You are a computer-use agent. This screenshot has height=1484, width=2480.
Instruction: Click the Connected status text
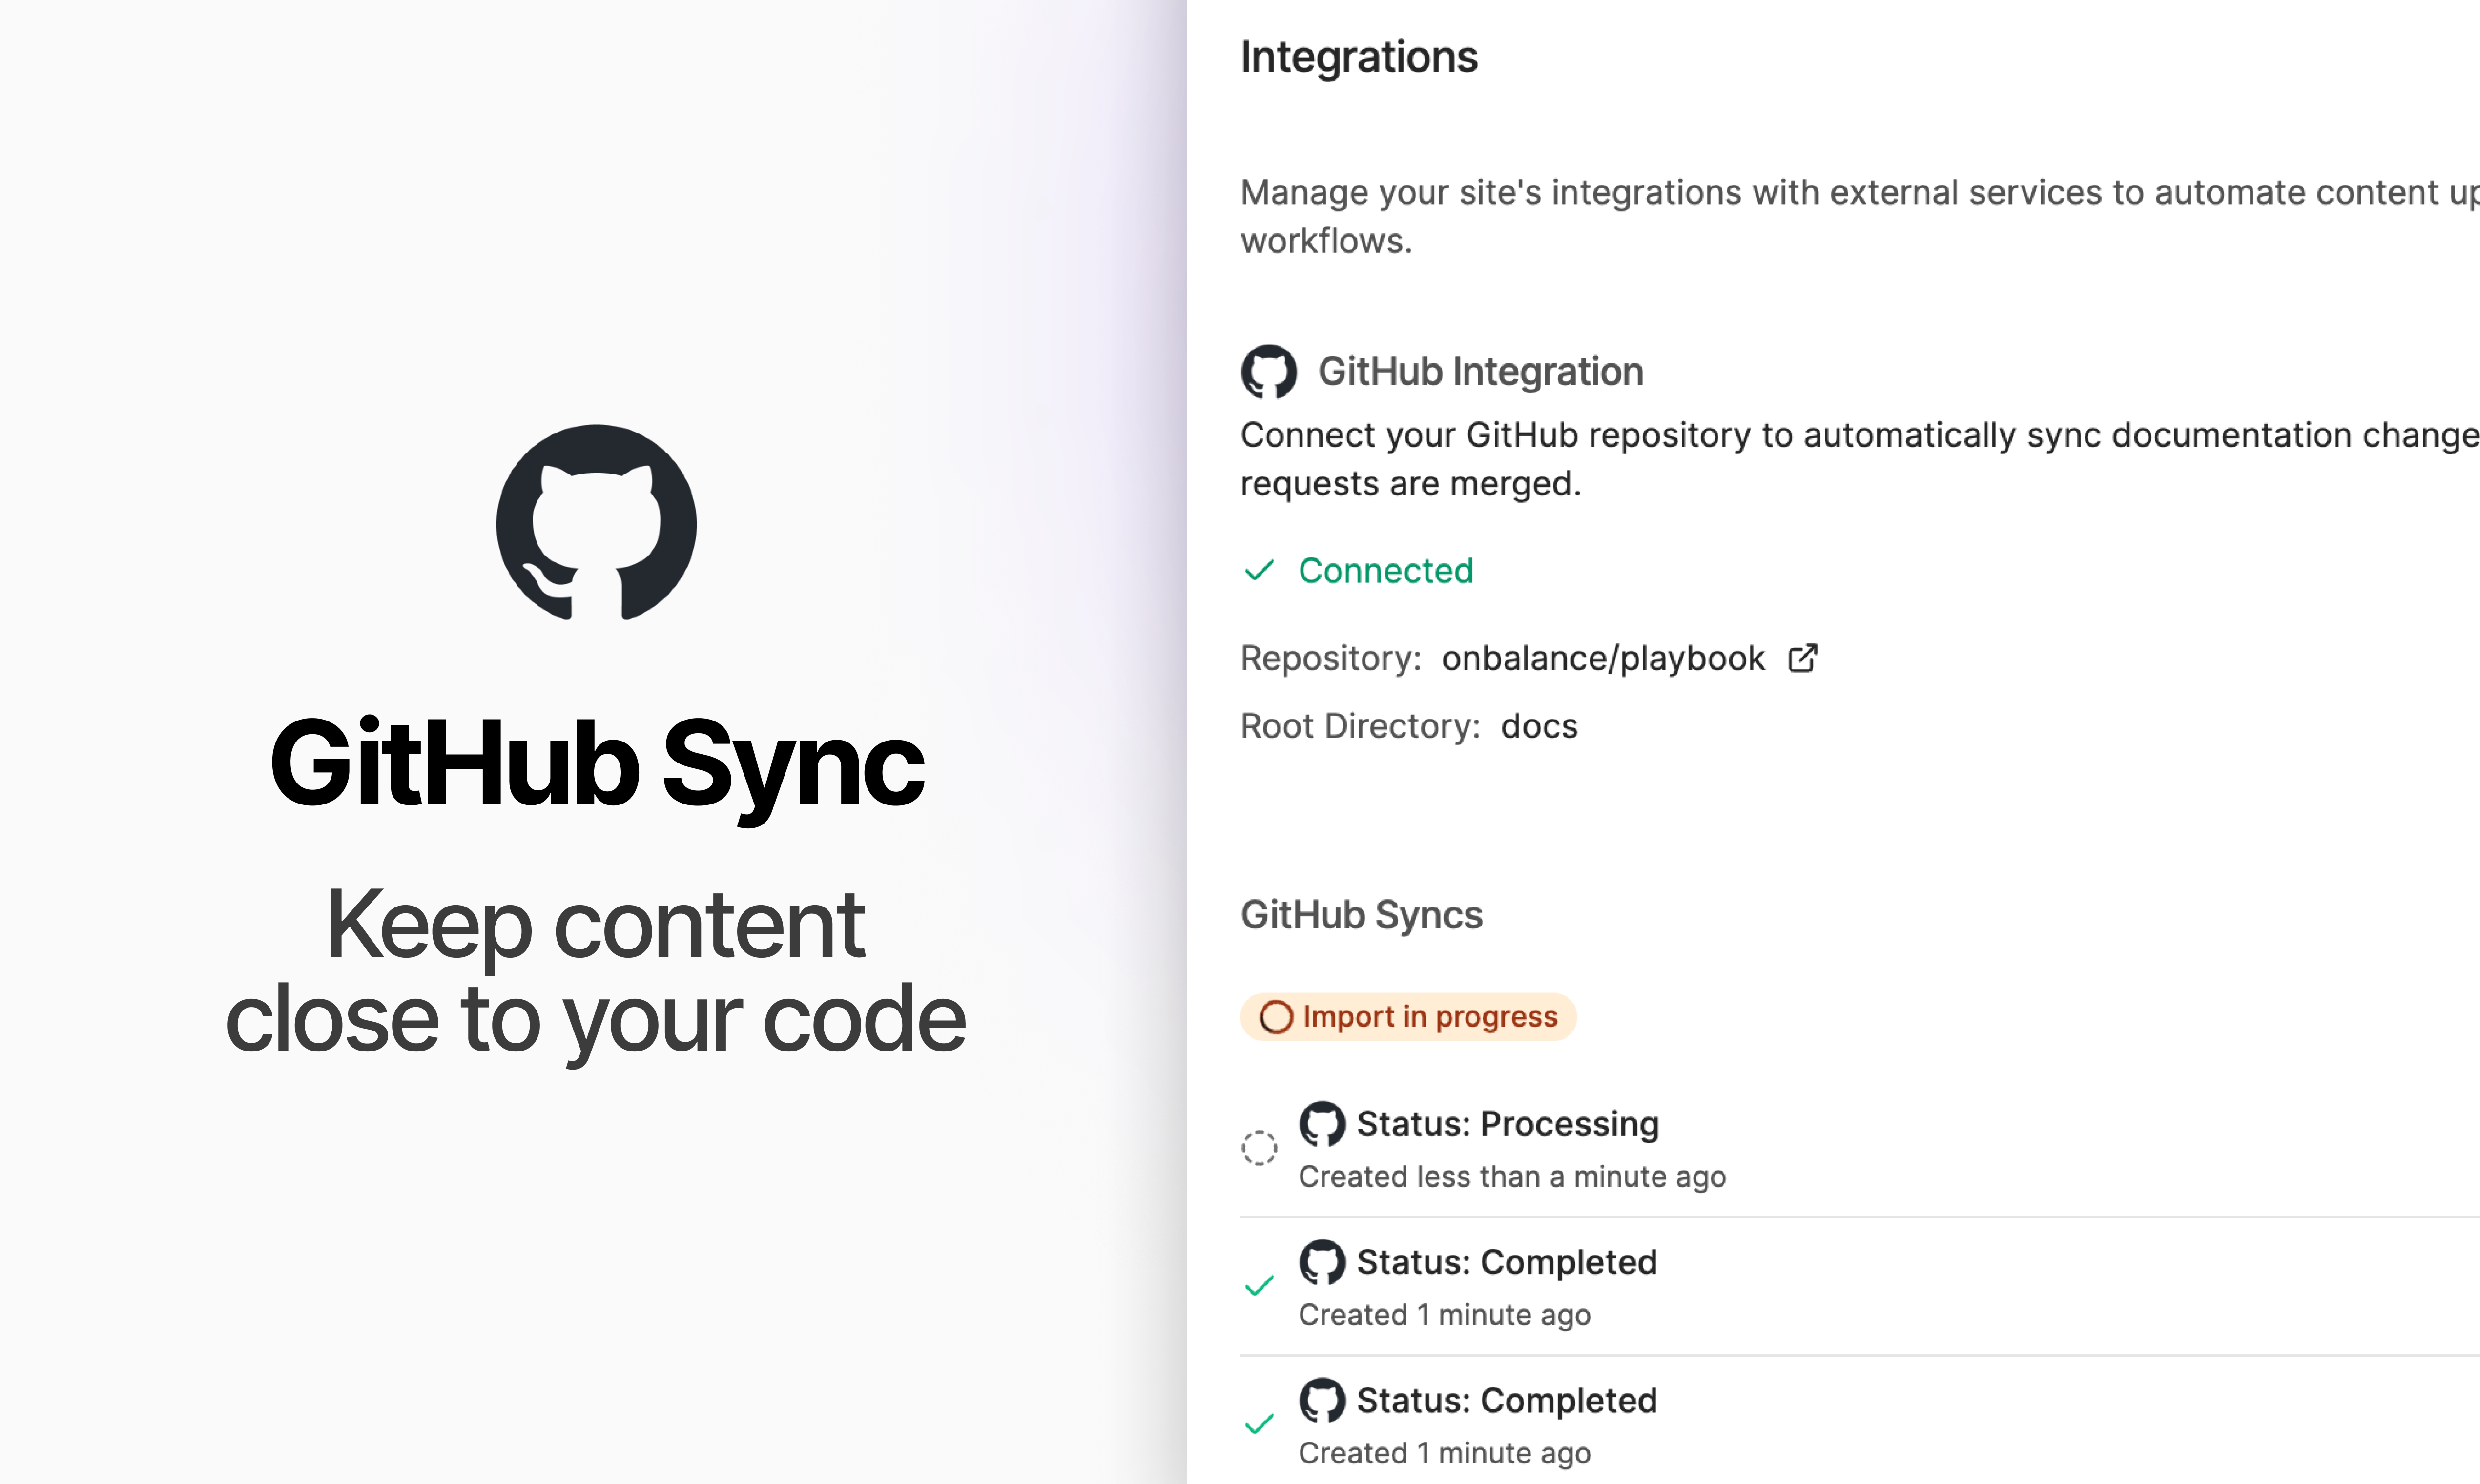pos(1385,571)
